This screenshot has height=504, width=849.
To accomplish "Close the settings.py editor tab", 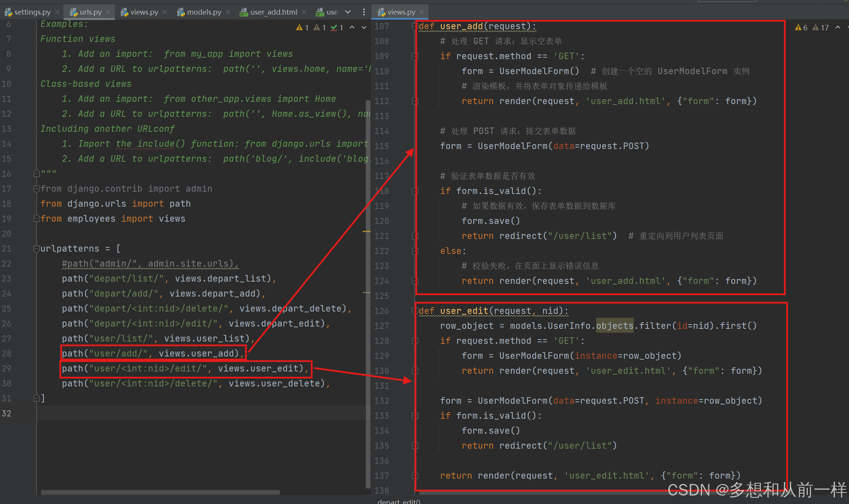I will (x=57, y=12).
